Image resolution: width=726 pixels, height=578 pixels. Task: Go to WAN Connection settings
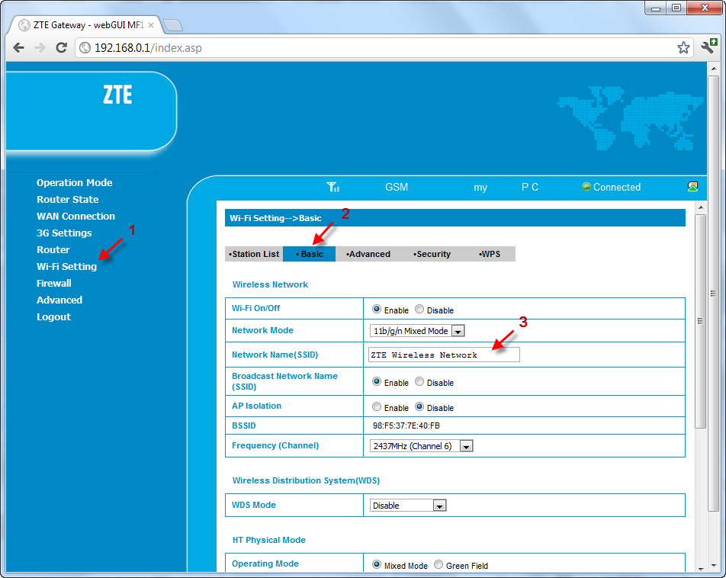pyautogui.click(x=76, y=217)
